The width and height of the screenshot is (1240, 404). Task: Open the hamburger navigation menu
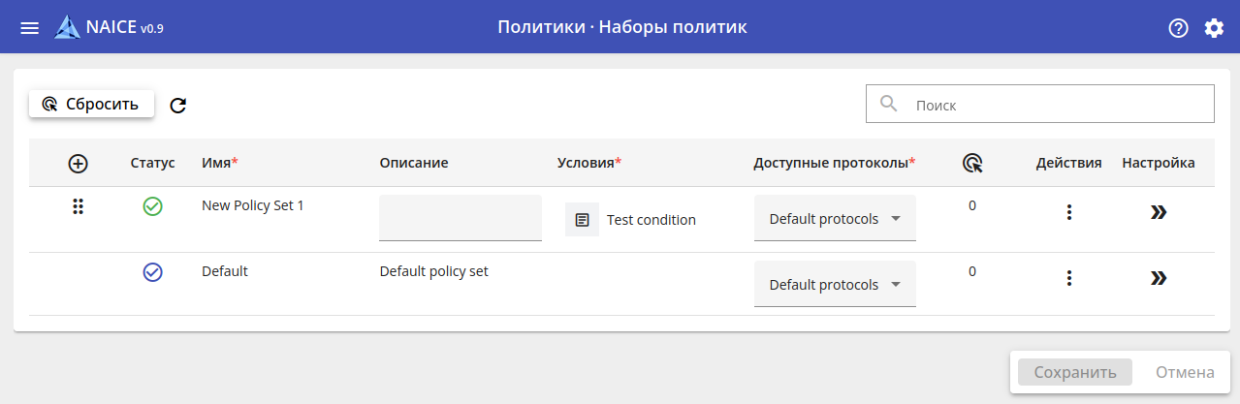pos(30,28)
